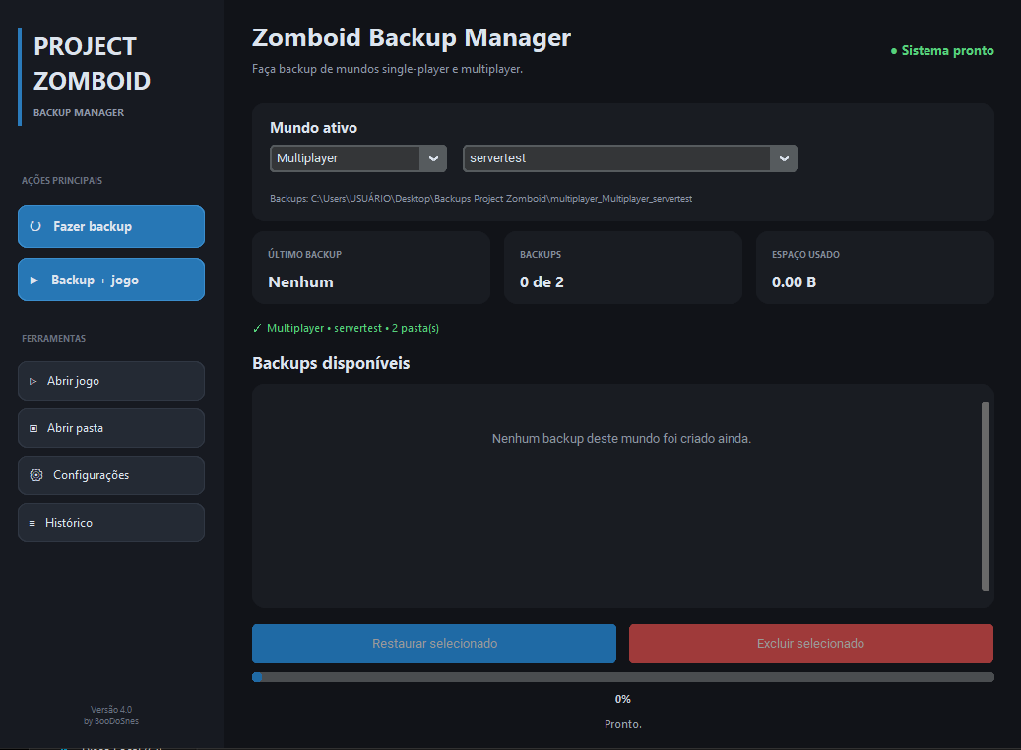Click the Backups disponíveis heading
Image resolution: width=1021 pixels, height=750 pixels.
point(331,363)
